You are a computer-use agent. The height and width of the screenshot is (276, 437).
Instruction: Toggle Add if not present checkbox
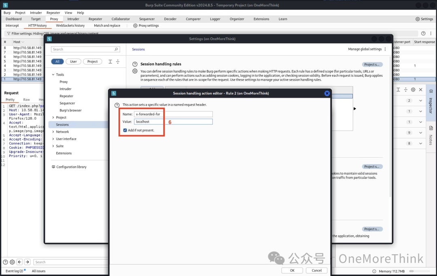(125, 130)
